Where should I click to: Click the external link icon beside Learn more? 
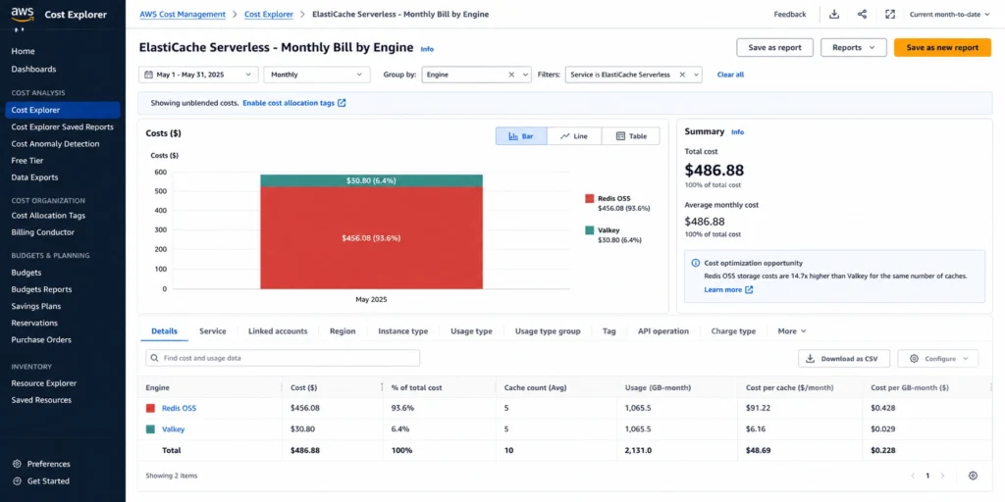pos(749,290)
